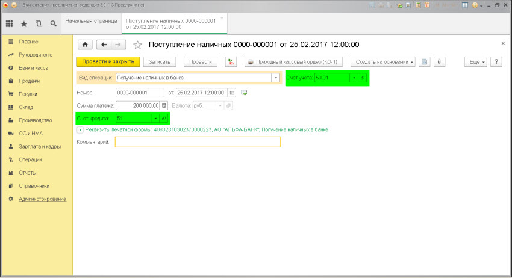512x278 pixels.
Task: Click the paperclip attached files icon
Action: (x=440, y=62)
